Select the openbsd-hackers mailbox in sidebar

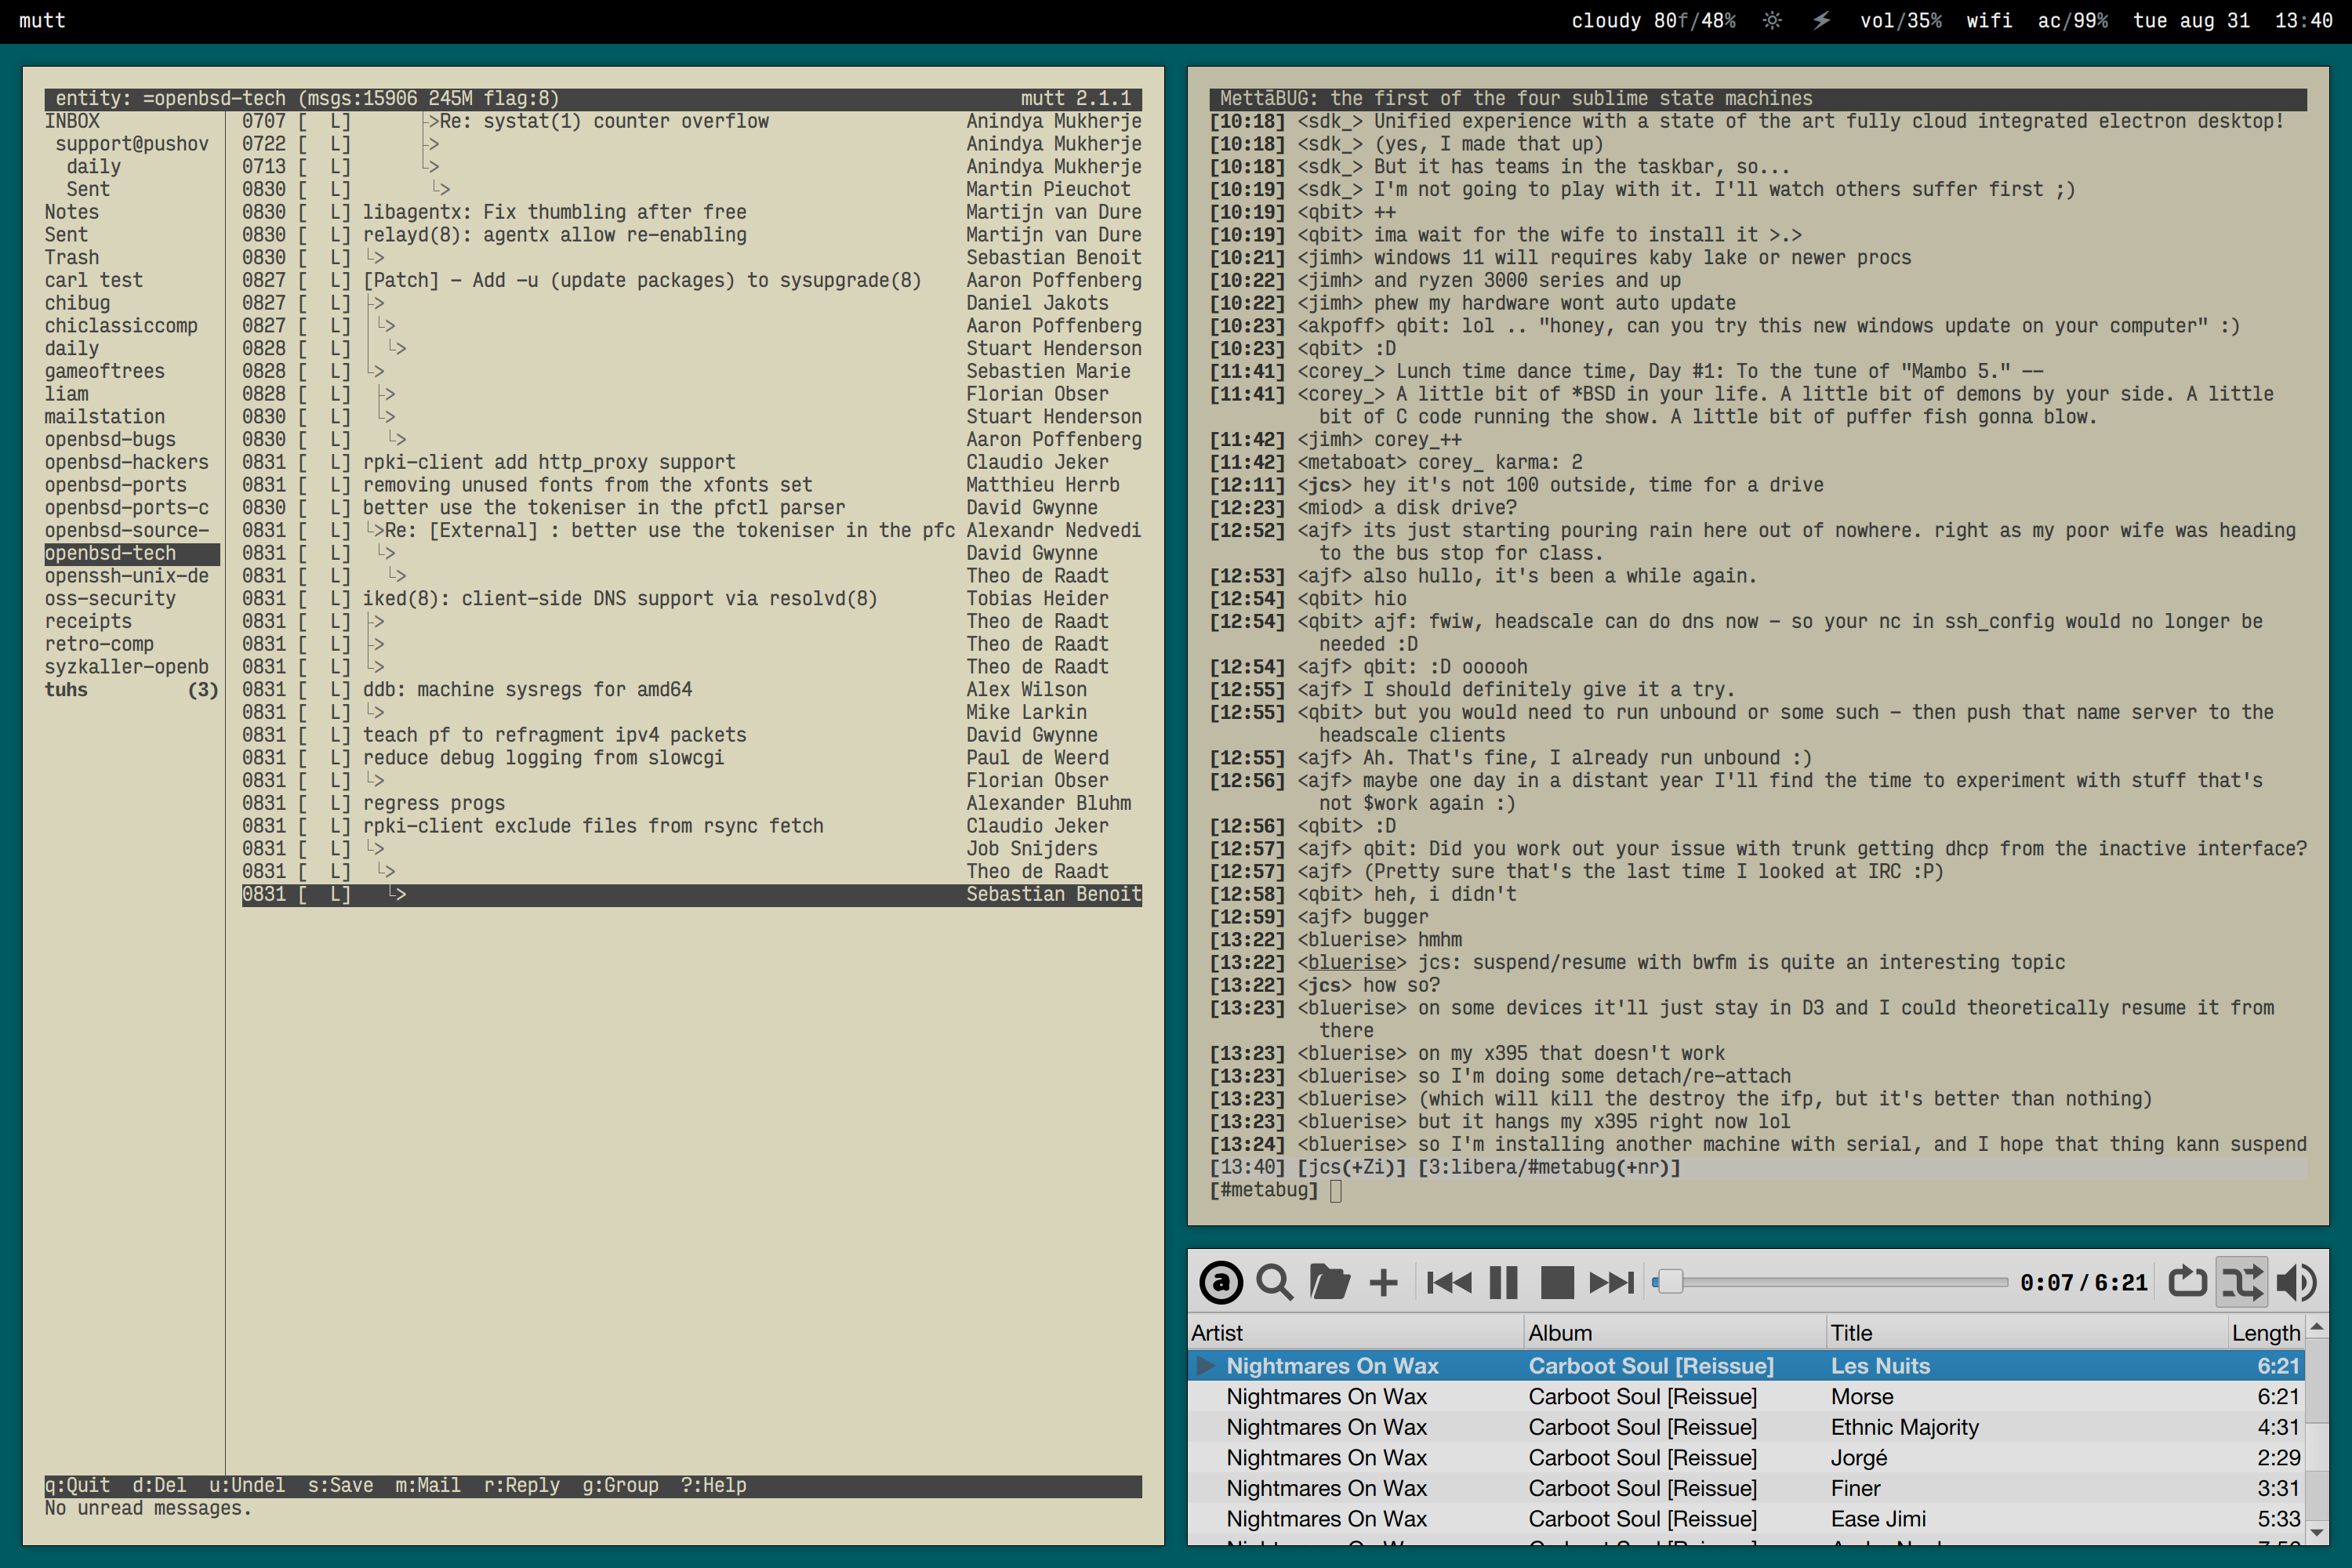coord(127,462)
